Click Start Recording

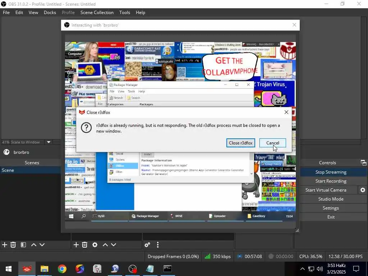pos(331,181)
